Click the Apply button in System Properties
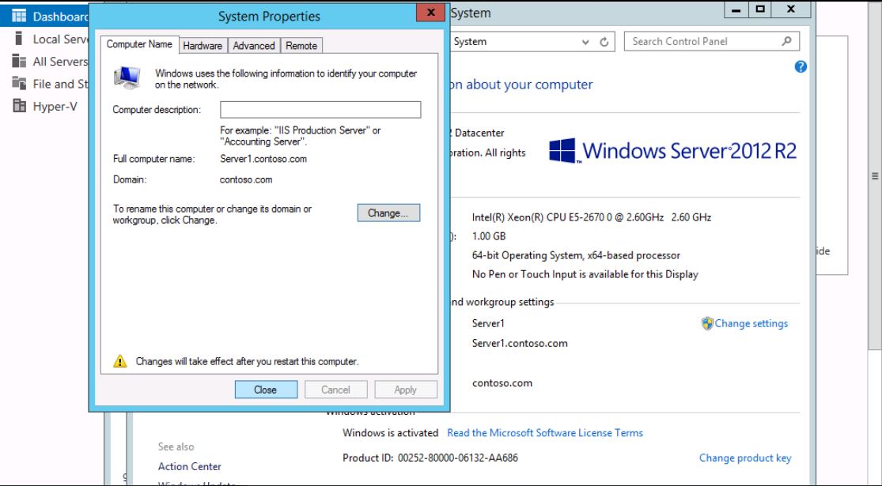 pos(406,390)
